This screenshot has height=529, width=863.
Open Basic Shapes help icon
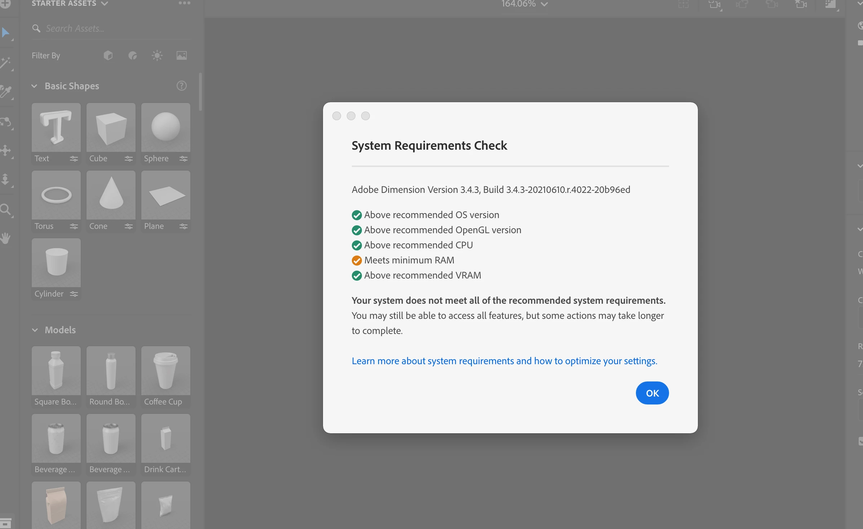coord(182,86)
